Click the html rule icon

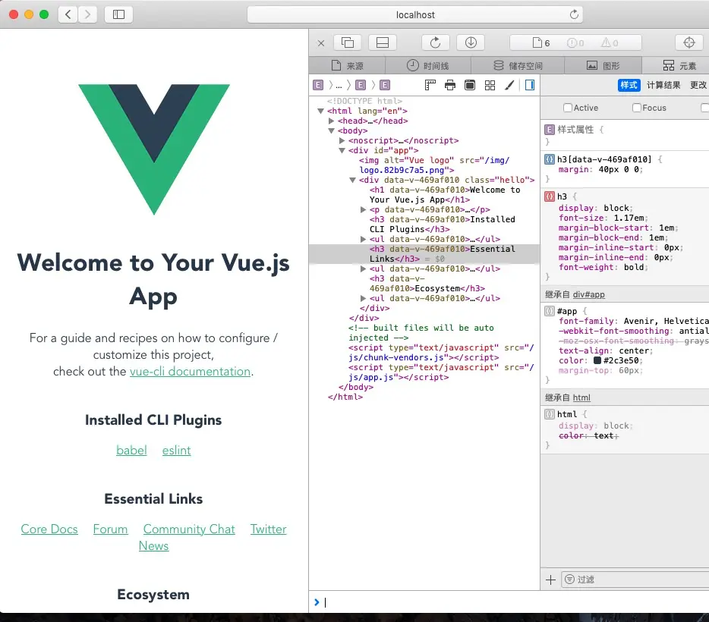coord(550,414)
